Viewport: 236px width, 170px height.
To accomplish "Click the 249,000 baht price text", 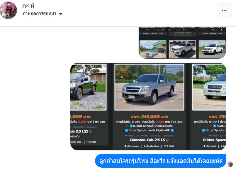I will [150, 117].
